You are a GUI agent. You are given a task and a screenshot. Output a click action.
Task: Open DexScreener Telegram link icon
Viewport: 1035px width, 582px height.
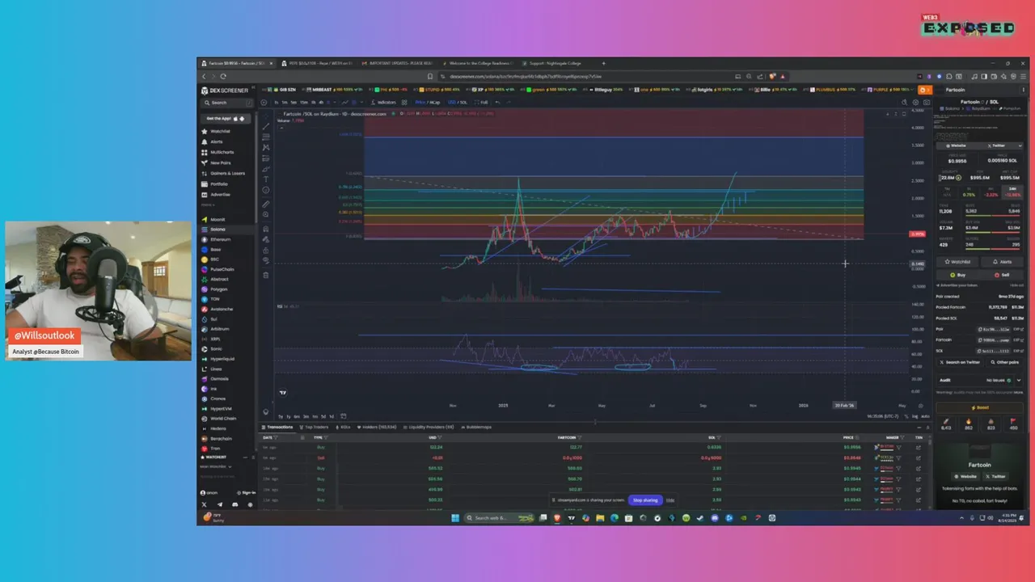coord(220,504)
